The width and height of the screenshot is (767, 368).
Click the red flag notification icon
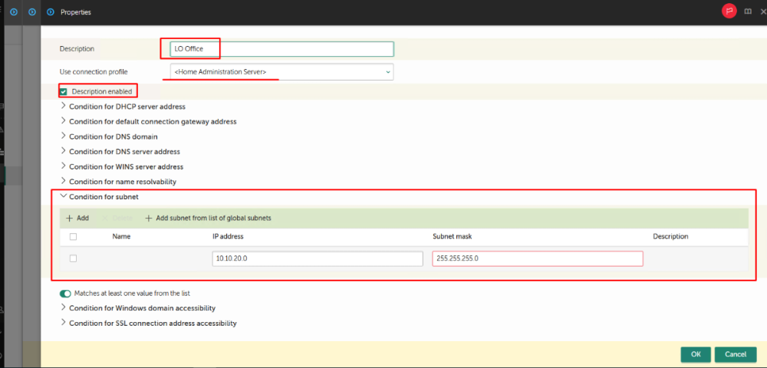[729, 11]
